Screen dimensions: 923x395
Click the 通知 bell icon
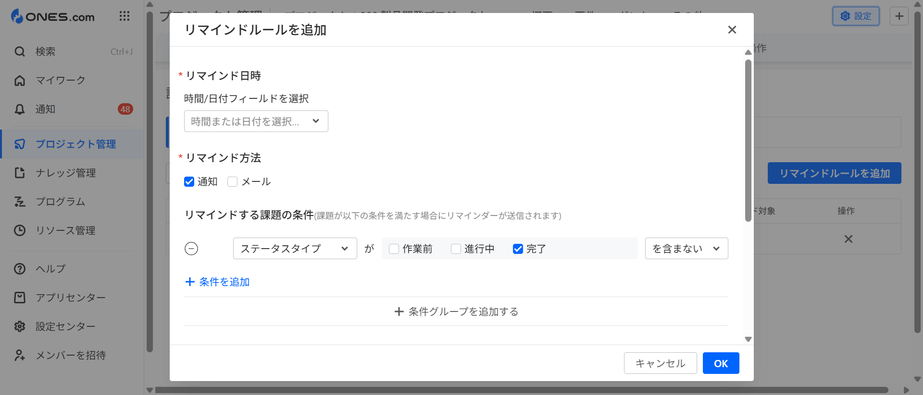click(20, 109)
